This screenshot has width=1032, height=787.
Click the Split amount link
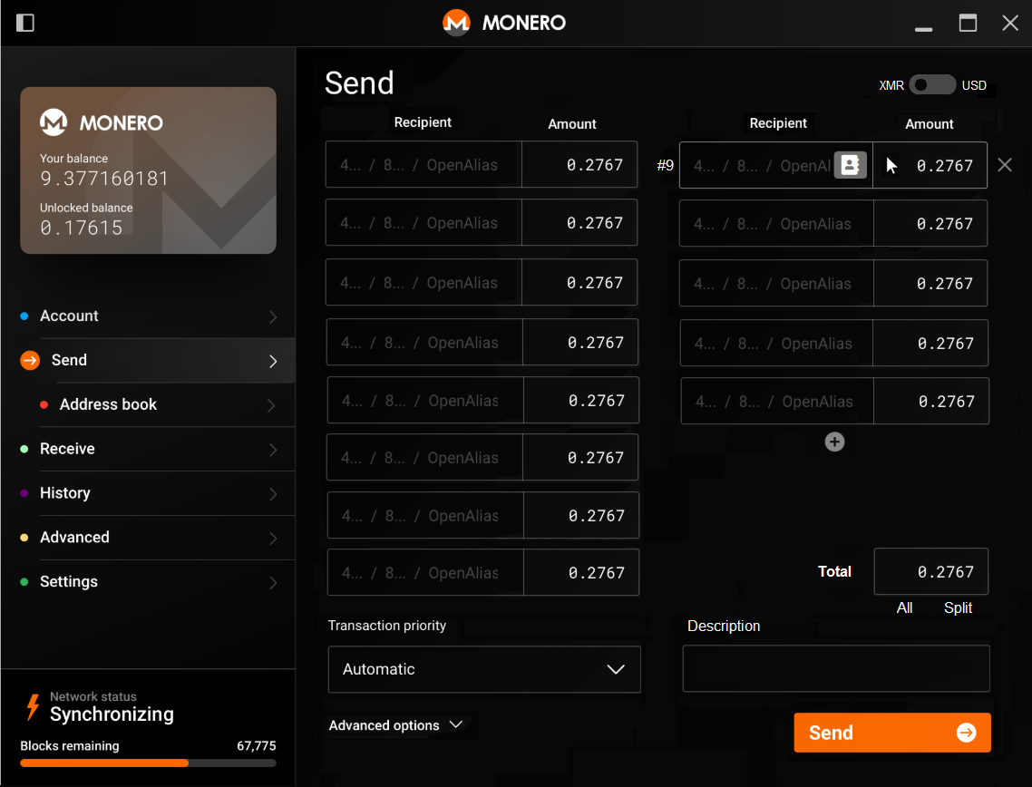[x=958, y=608]
